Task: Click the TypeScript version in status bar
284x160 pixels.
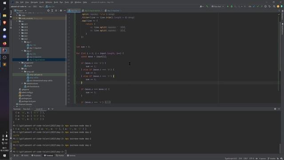Action: pos(231,159)
